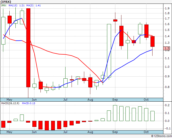The width and height of the screenshot is (172, 138).
Task: Click the lowest red MACD bar in June
Action: [47, 126]
